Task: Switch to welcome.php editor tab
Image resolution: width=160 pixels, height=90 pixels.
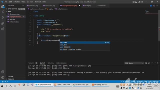Action: pyautogui.click(x=33, y=5)
